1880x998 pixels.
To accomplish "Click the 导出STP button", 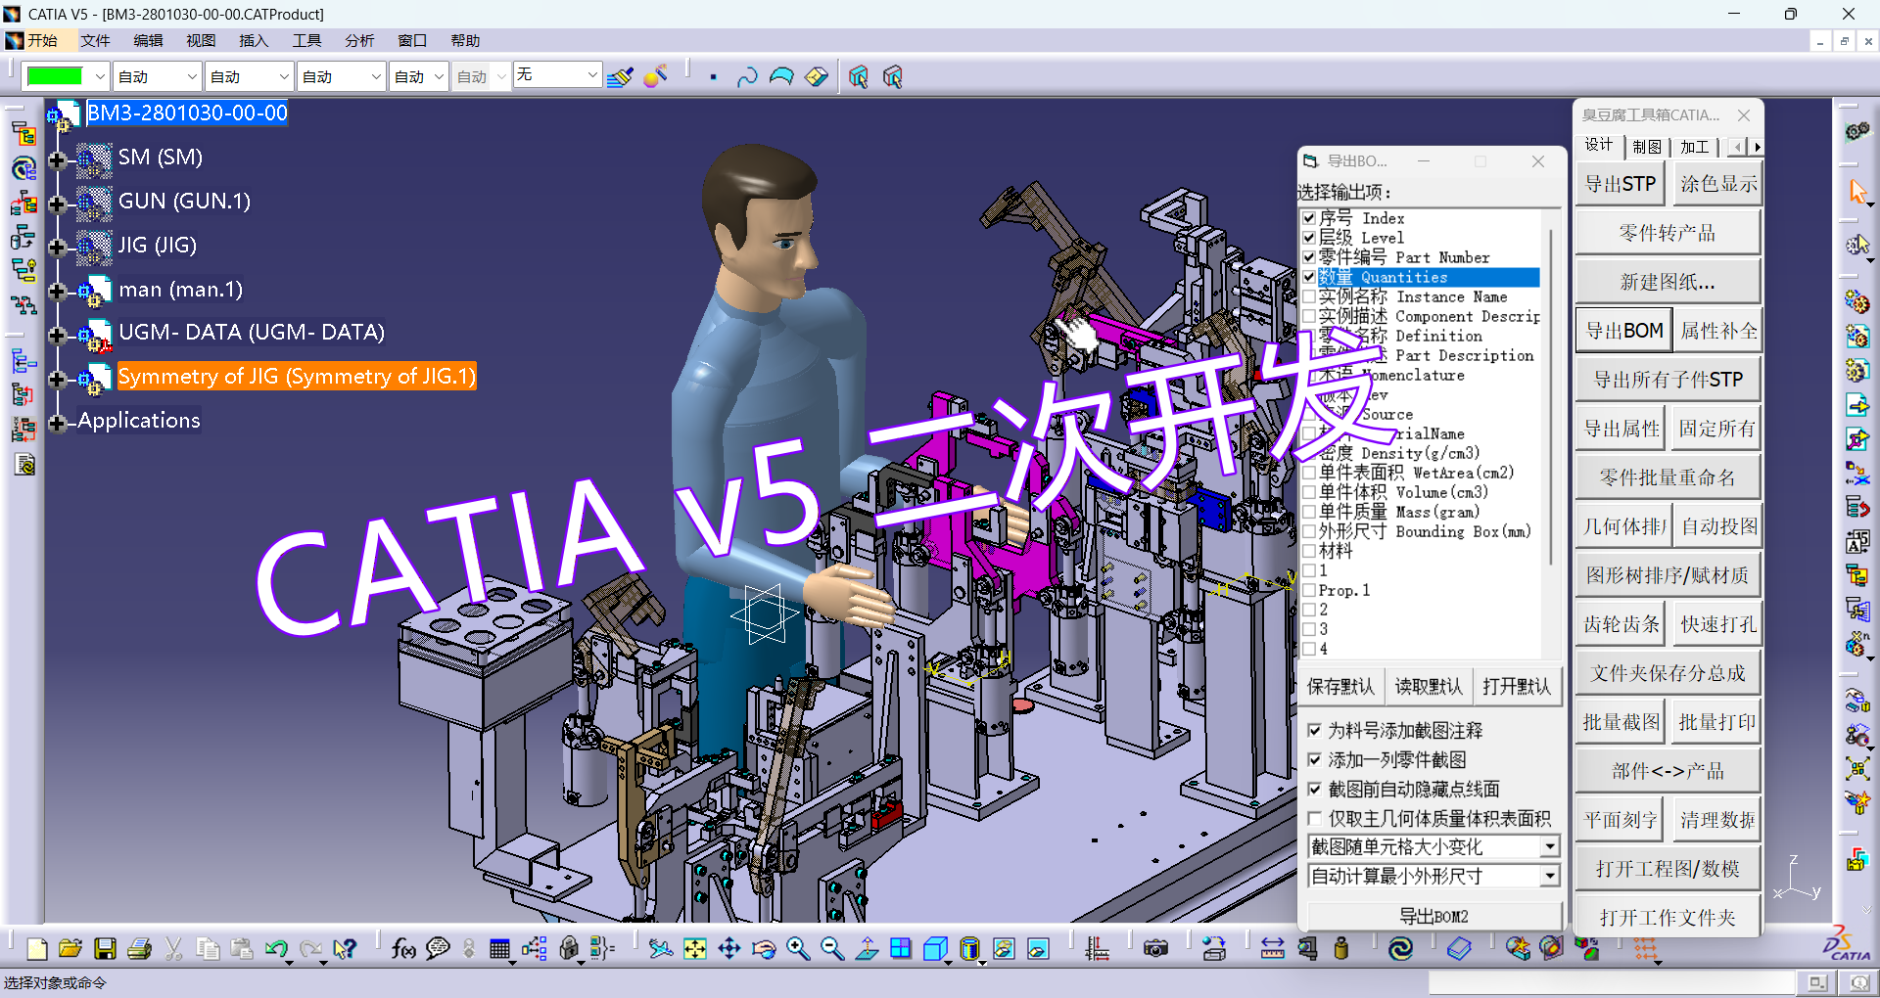I will pyautogui.click(x=1621, y=184).
